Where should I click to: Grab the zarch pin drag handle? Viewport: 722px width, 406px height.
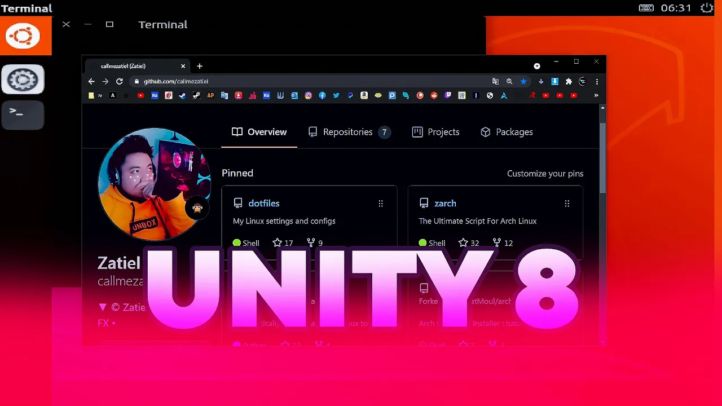[567, 204]
